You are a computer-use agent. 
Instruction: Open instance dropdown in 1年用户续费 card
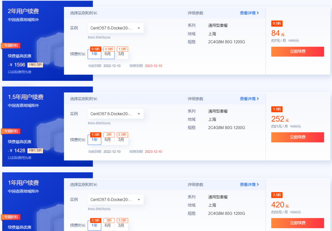pos(116,200)
